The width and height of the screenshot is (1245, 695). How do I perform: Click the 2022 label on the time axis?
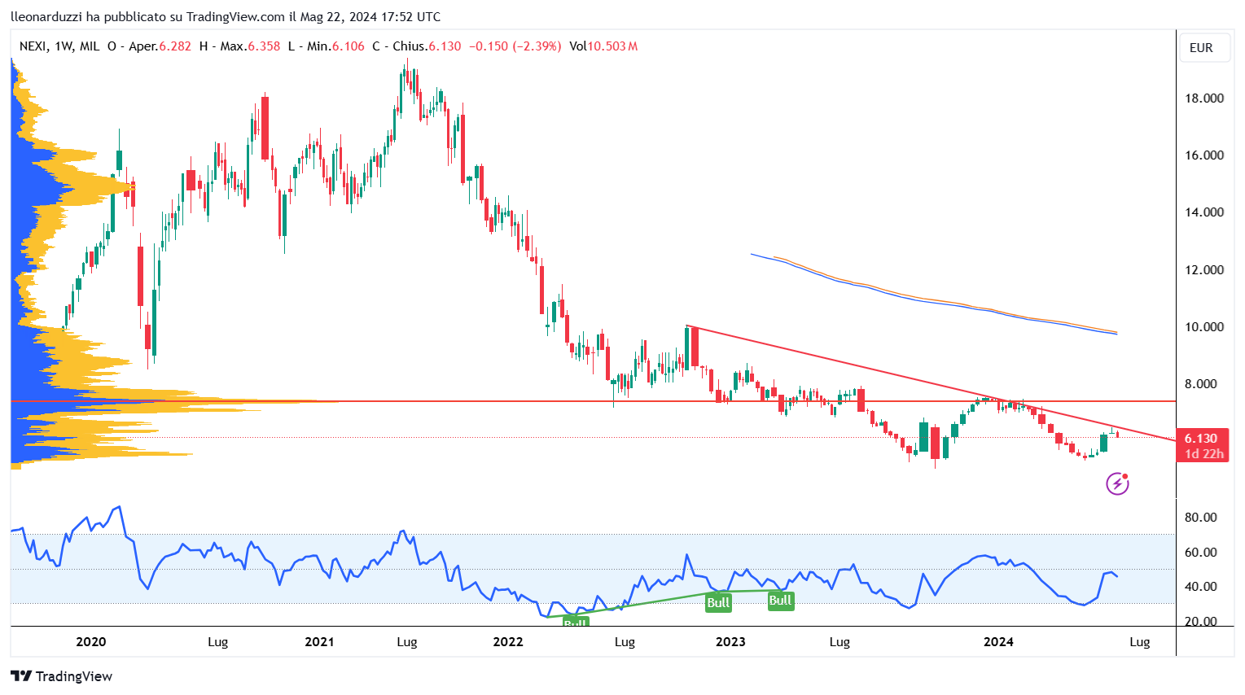[x=508, y=642]
